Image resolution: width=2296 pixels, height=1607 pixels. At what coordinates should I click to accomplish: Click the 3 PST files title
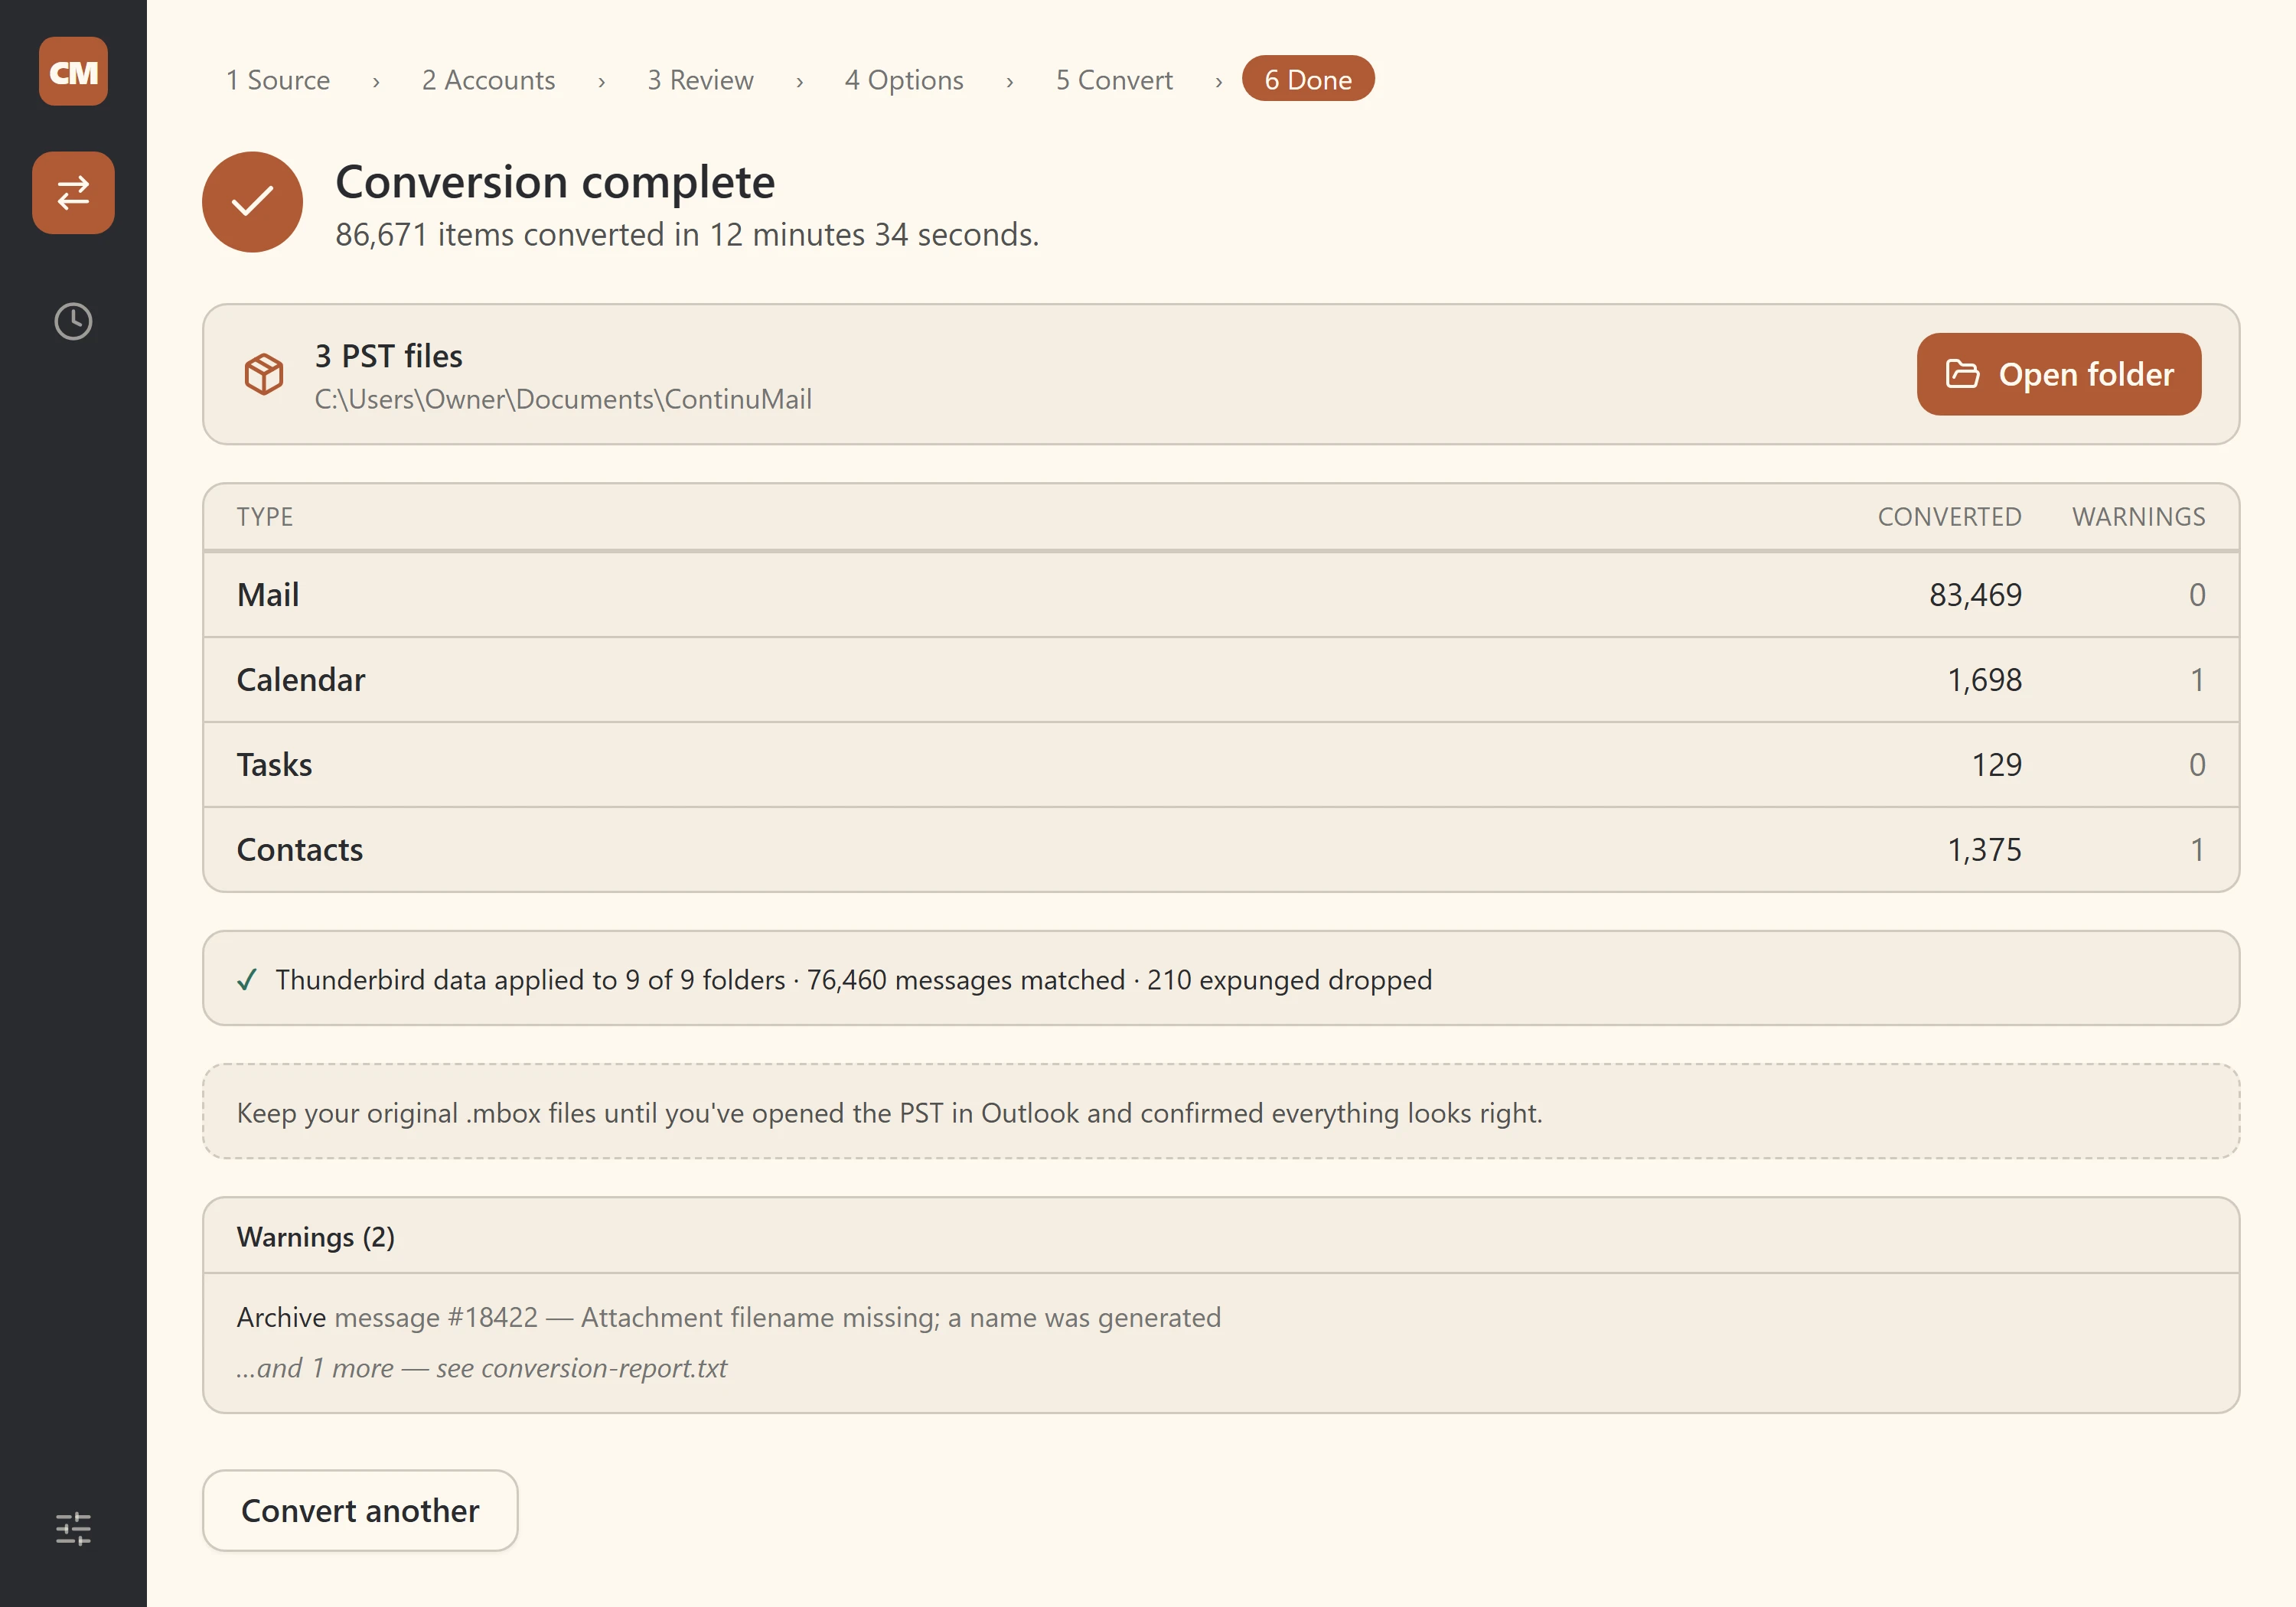tap(389, 356)
